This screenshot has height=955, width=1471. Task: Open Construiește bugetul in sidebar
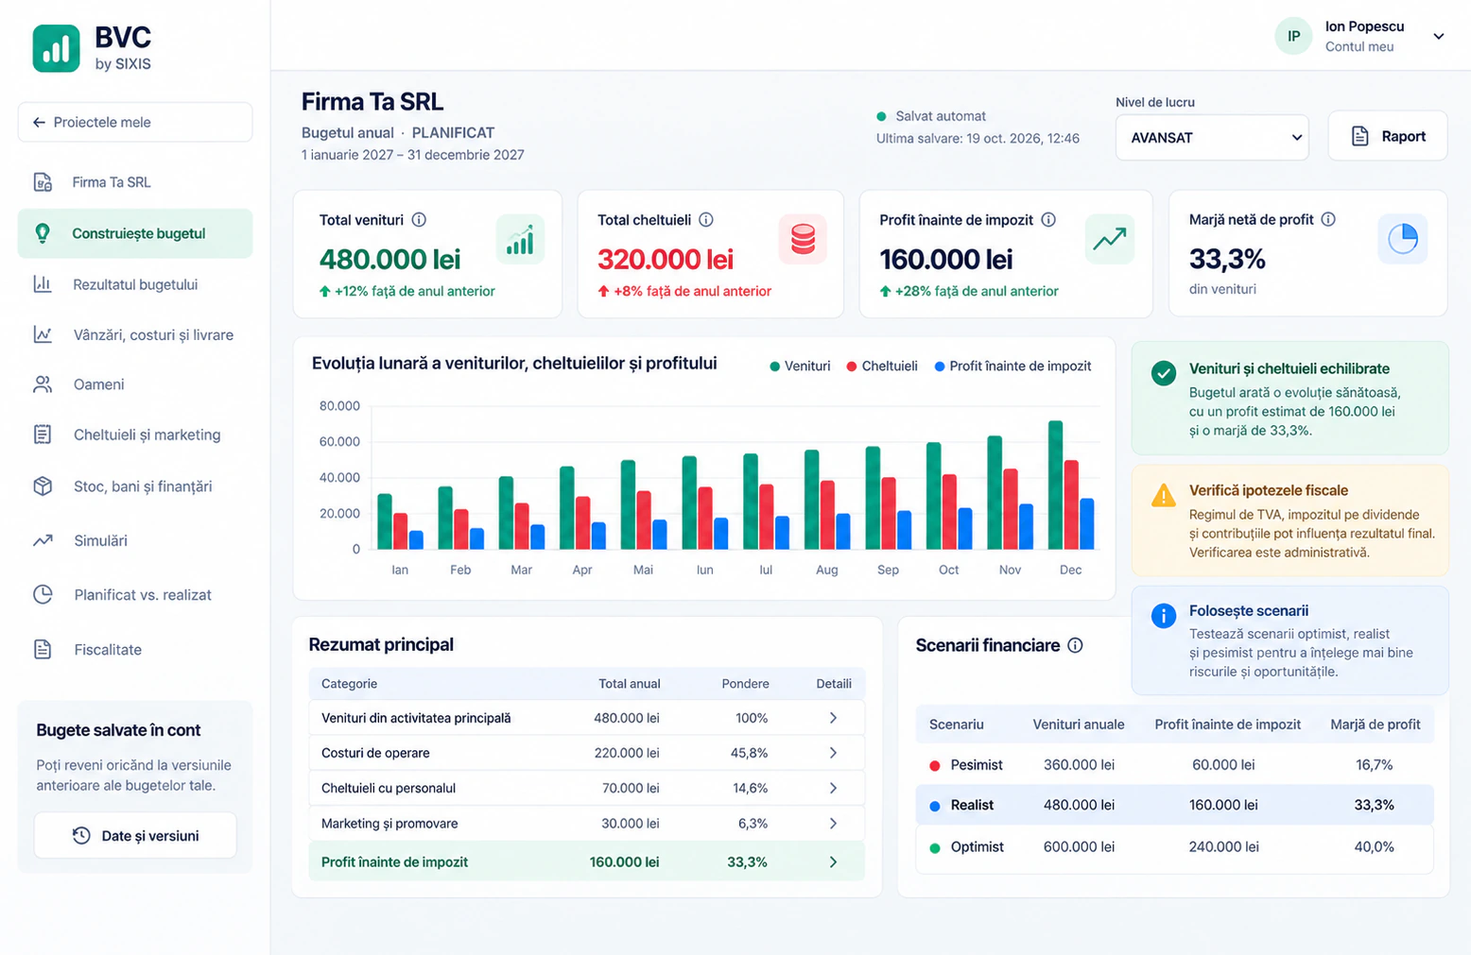pyautogui.click(x=135, y=233)
